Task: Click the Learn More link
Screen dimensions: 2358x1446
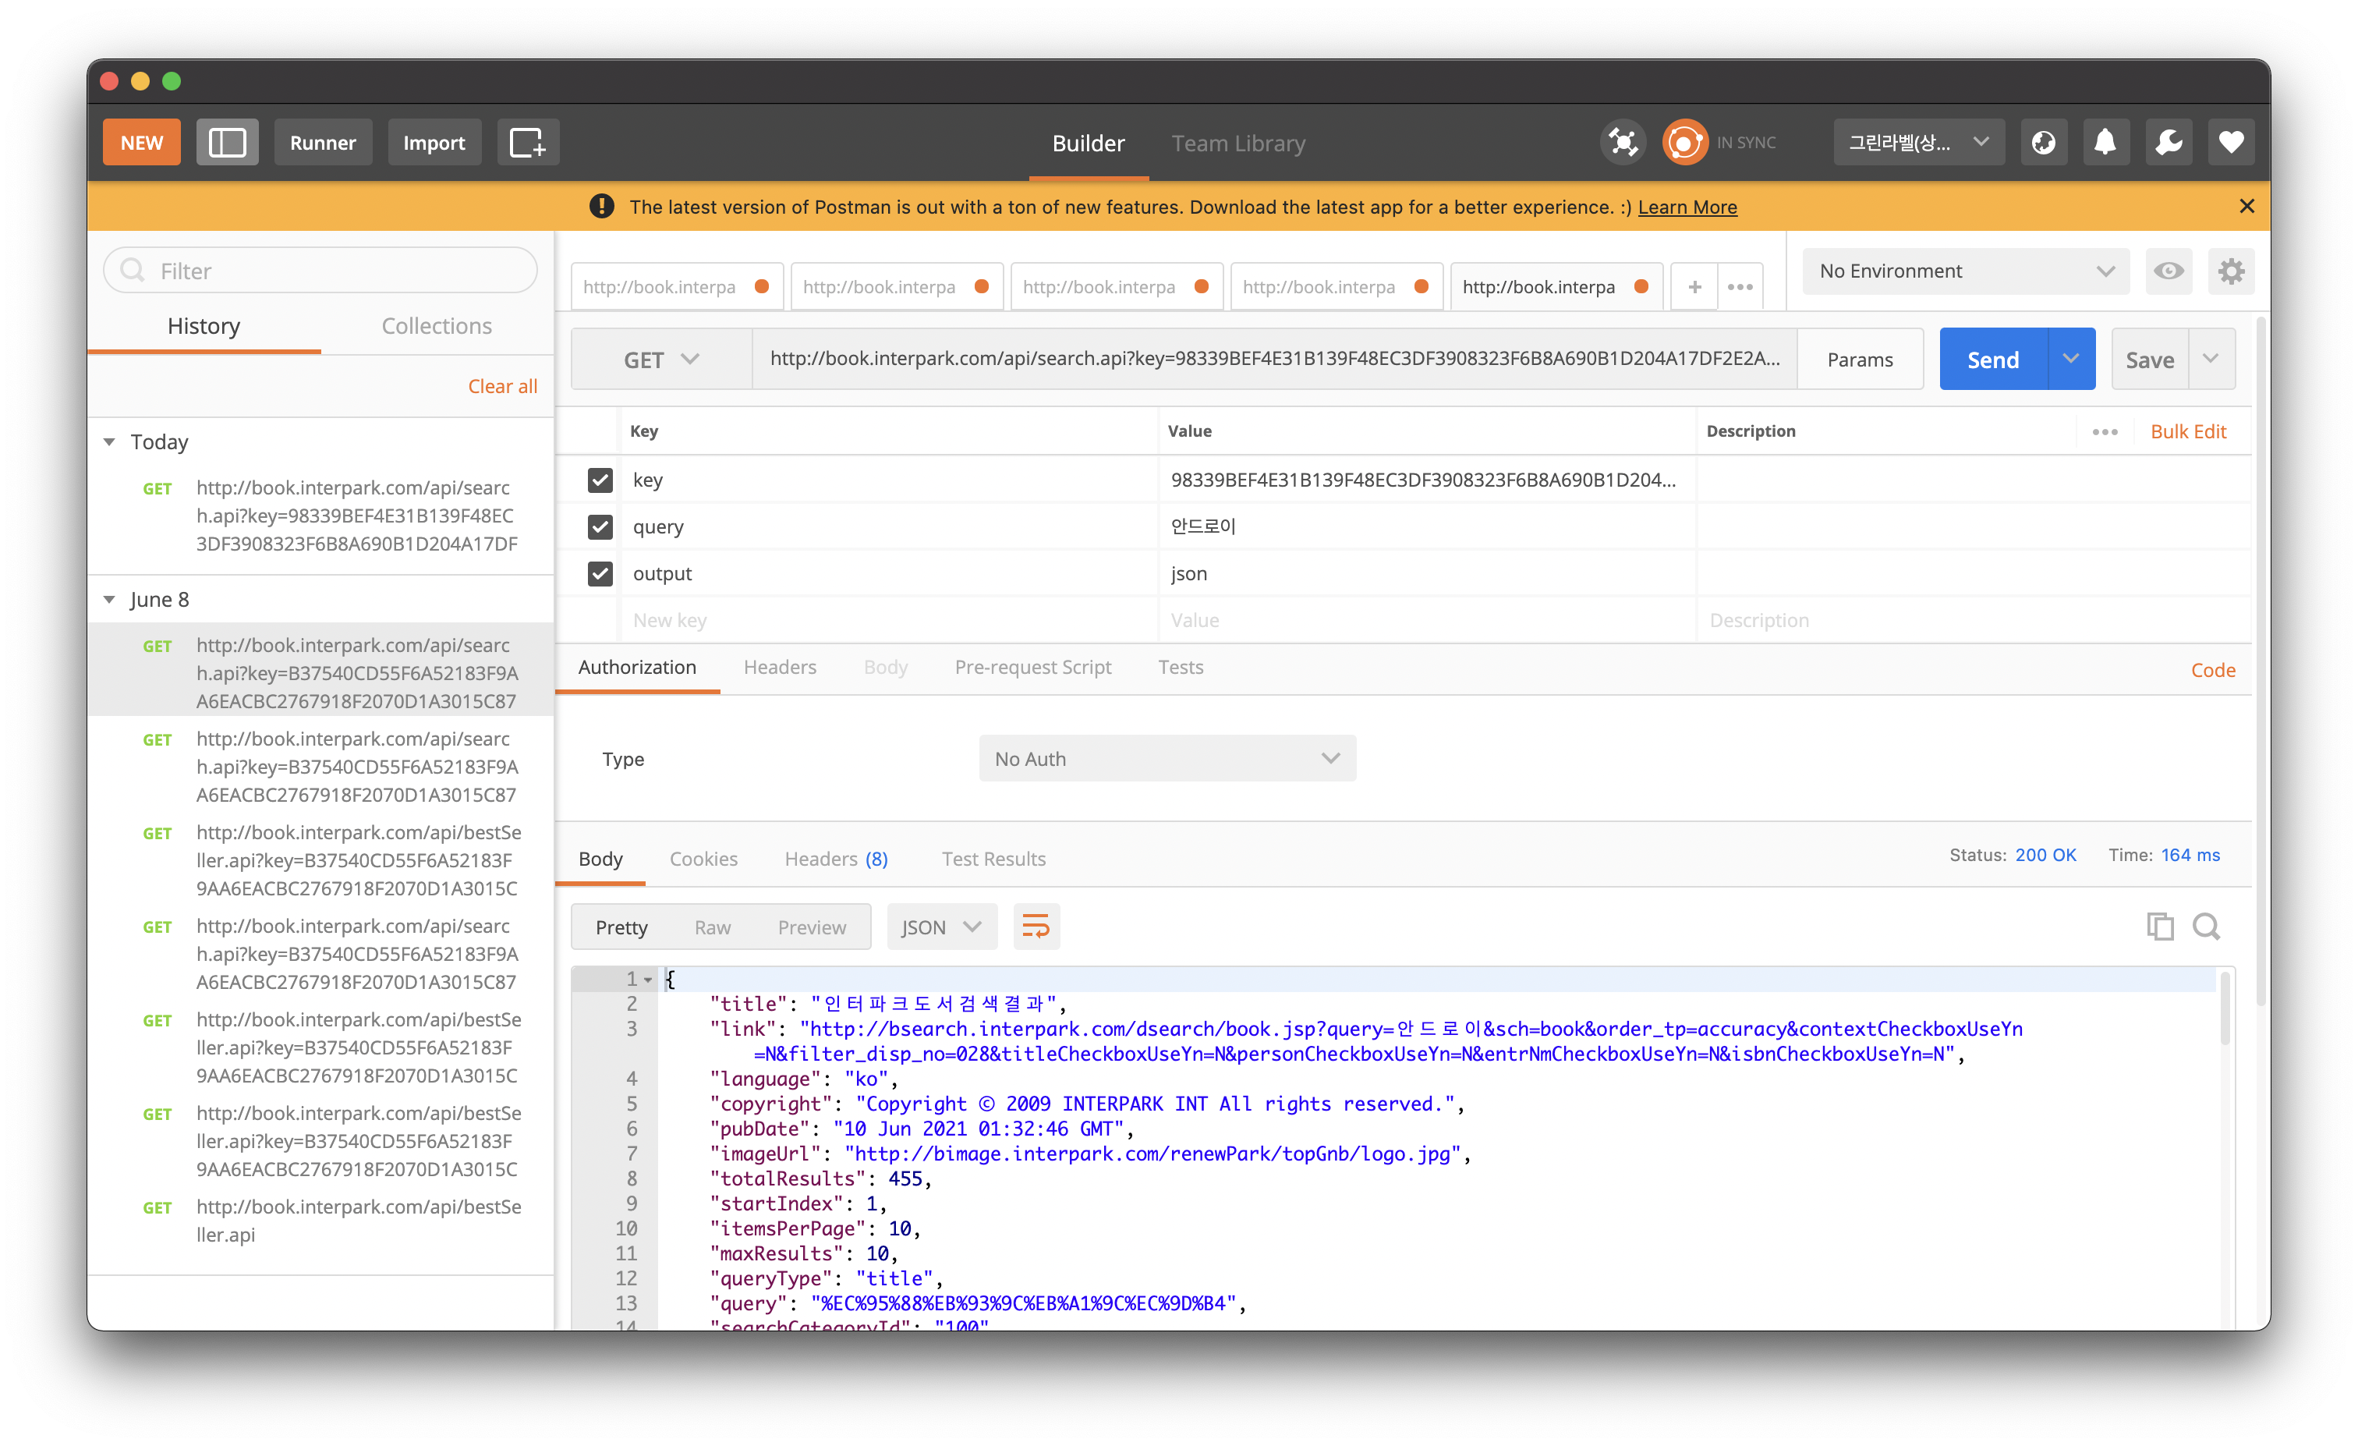Action: point(1687,207)
